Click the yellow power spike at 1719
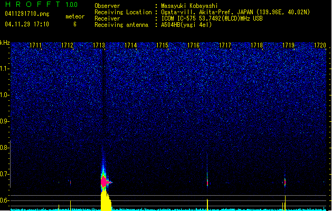The image size is (332, 211). point(285,204)
